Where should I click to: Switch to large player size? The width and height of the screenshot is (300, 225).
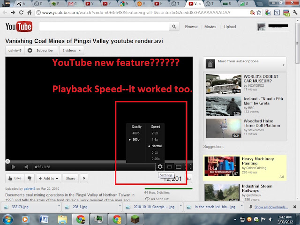coord(179,167)
